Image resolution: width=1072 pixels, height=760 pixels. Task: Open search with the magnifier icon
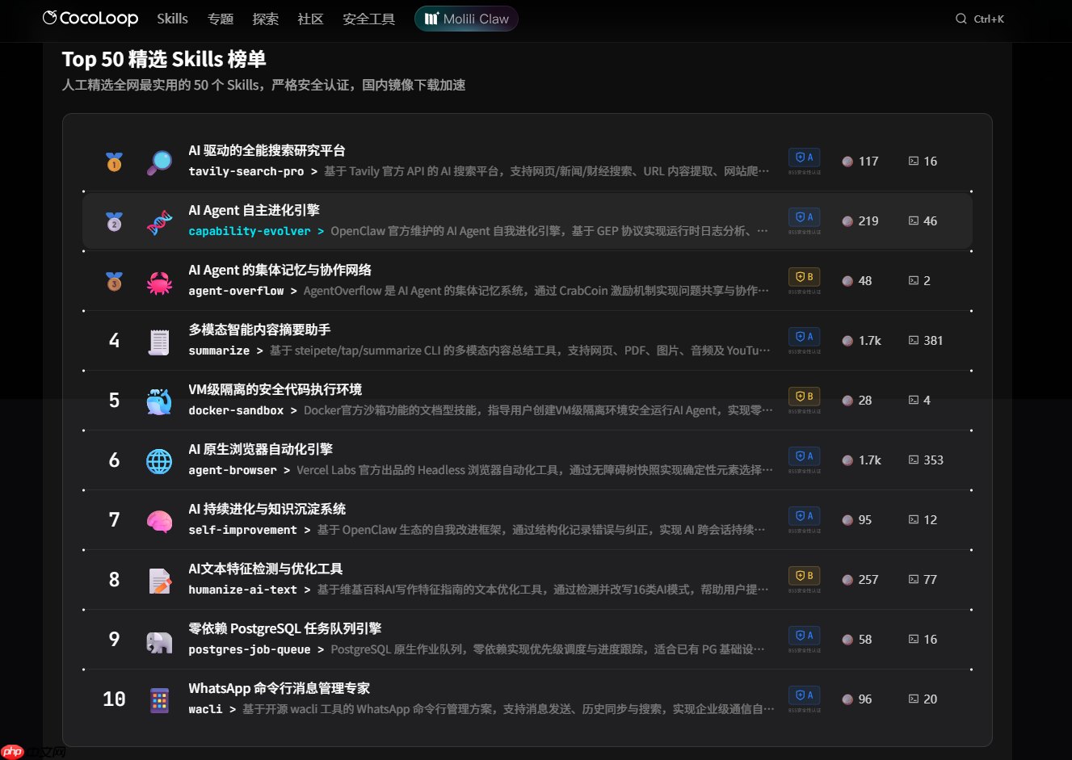[x=961, y=18]
